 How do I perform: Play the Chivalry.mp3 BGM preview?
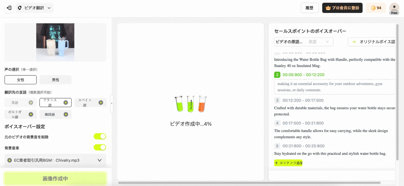point(10,160)
